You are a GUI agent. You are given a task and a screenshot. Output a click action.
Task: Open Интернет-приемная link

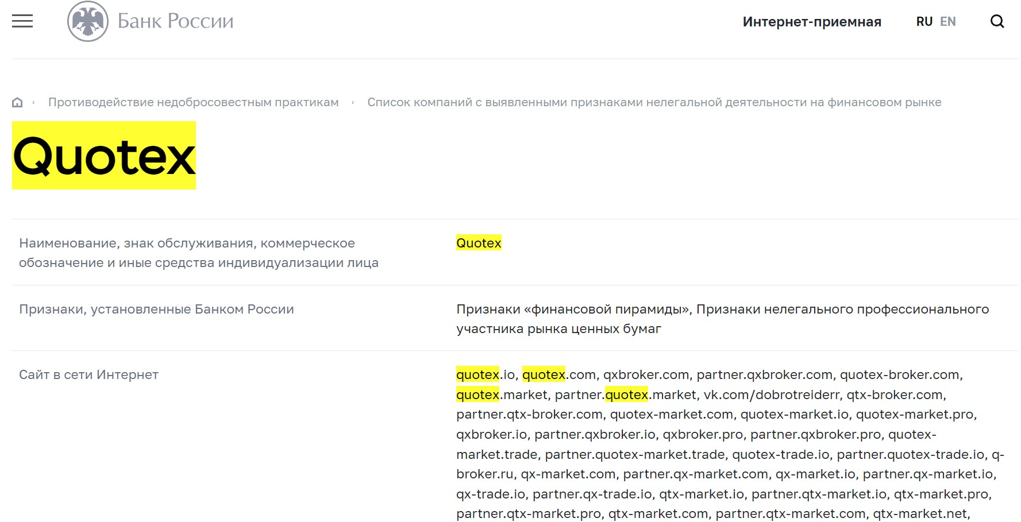coord(812,22)
